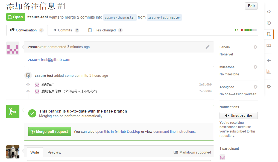Image resolution: width=278 pixels, height=162 pixels.
Task: Click open this in GitHub Desktop link
Action: [x=118, y=131]
